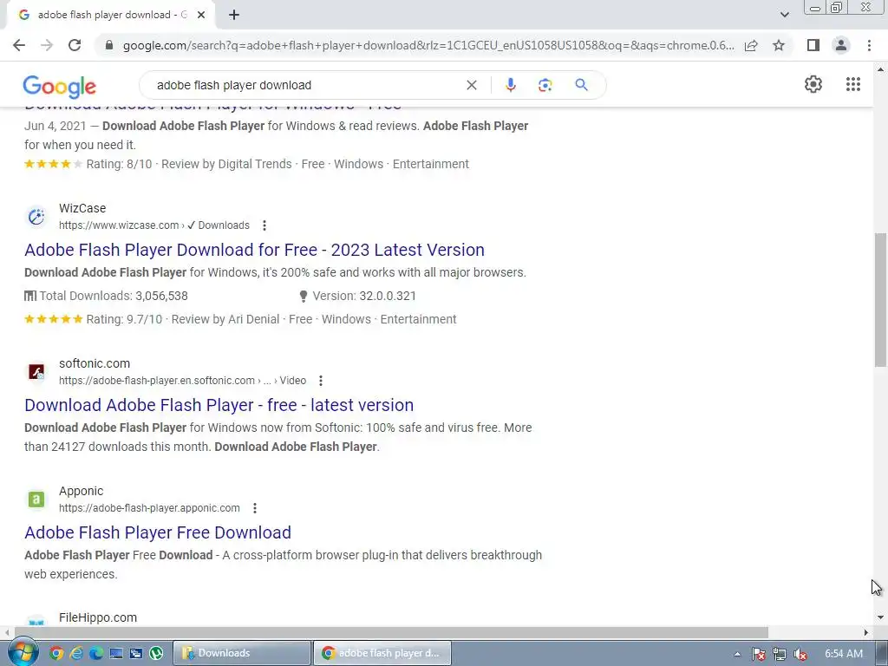This screenshot has width=888, height=666.
Task: Click the softonic URL breadcrumb
Action: coord(182,381)
